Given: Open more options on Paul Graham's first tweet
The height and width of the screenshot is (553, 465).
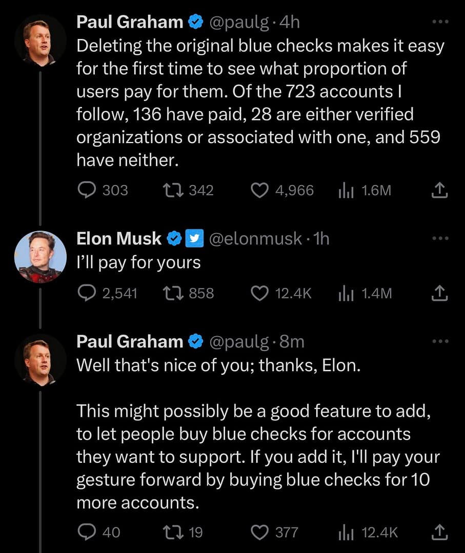Looking at the screenshot, I should [x=440, y=22].
